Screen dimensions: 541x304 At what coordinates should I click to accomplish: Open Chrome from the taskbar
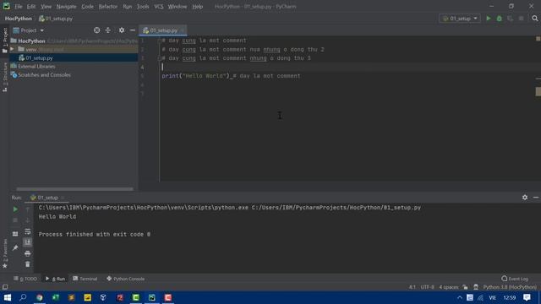(x=40, y=297)
